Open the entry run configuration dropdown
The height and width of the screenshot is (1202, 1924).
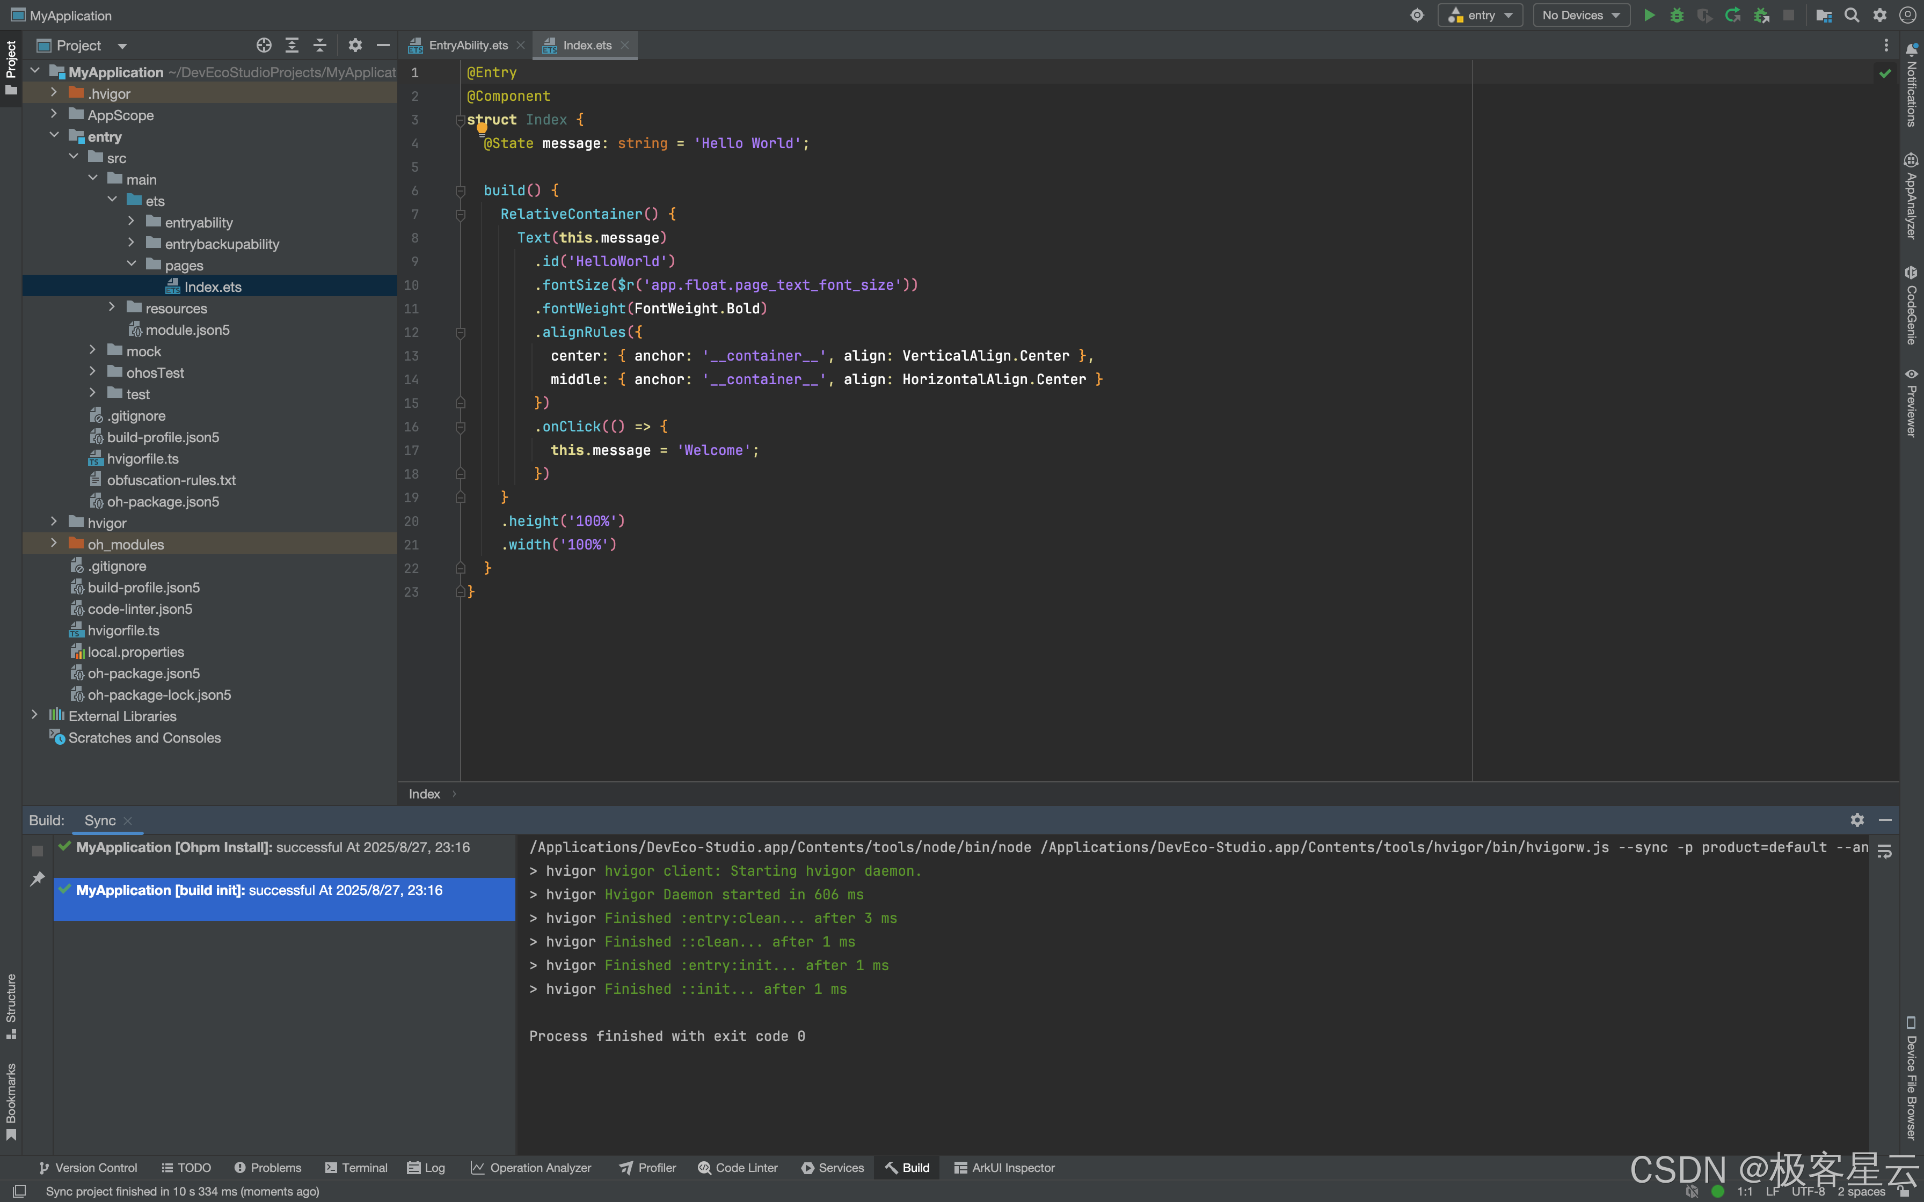pyautogui.click(x=1481, y=15)
